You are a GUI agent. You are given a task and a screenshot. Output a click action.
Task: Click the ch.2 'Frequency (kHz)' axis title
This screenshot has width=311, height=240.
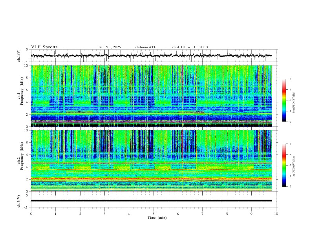coord(22,156)
